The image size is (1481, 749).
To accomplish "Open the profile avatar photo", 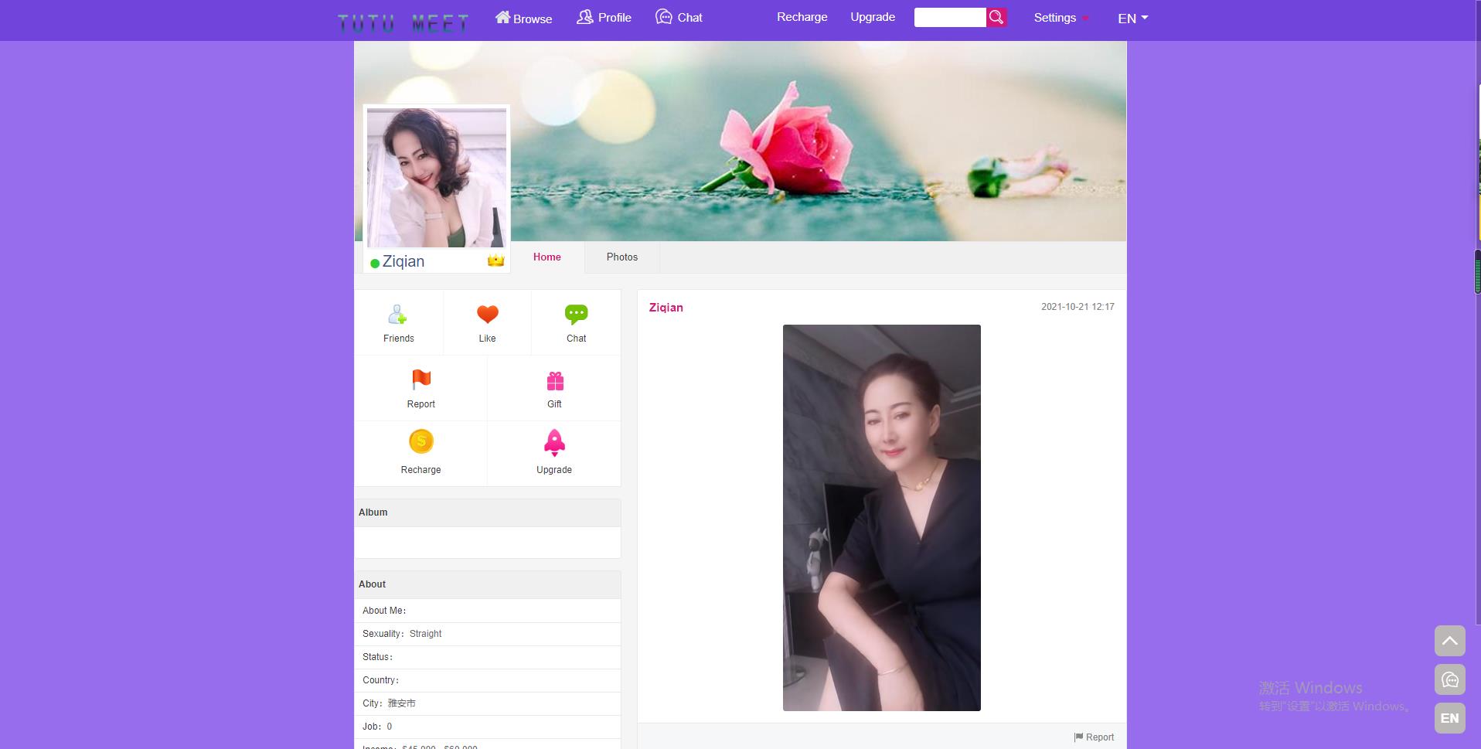I will point(436,177).
